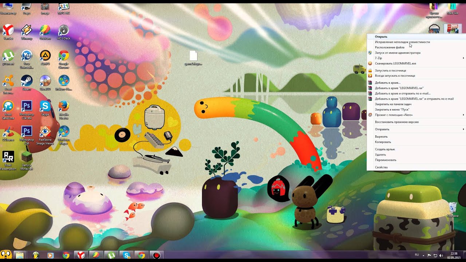
Task: Select the Mozilla Firefox desktop shortcut
Action: [64, 110]
